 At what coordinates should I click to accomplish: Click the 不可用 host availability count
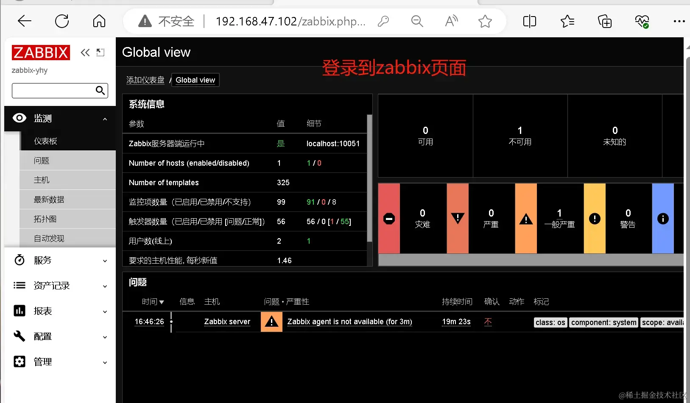(x=520, y=136)
